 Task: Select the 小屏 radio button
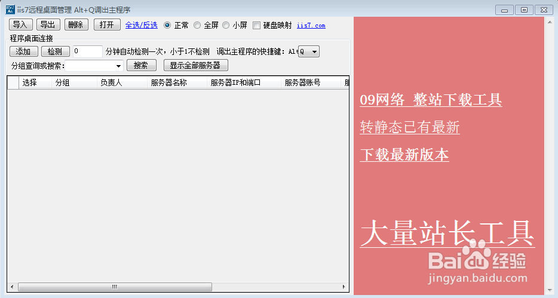(226, 25)
